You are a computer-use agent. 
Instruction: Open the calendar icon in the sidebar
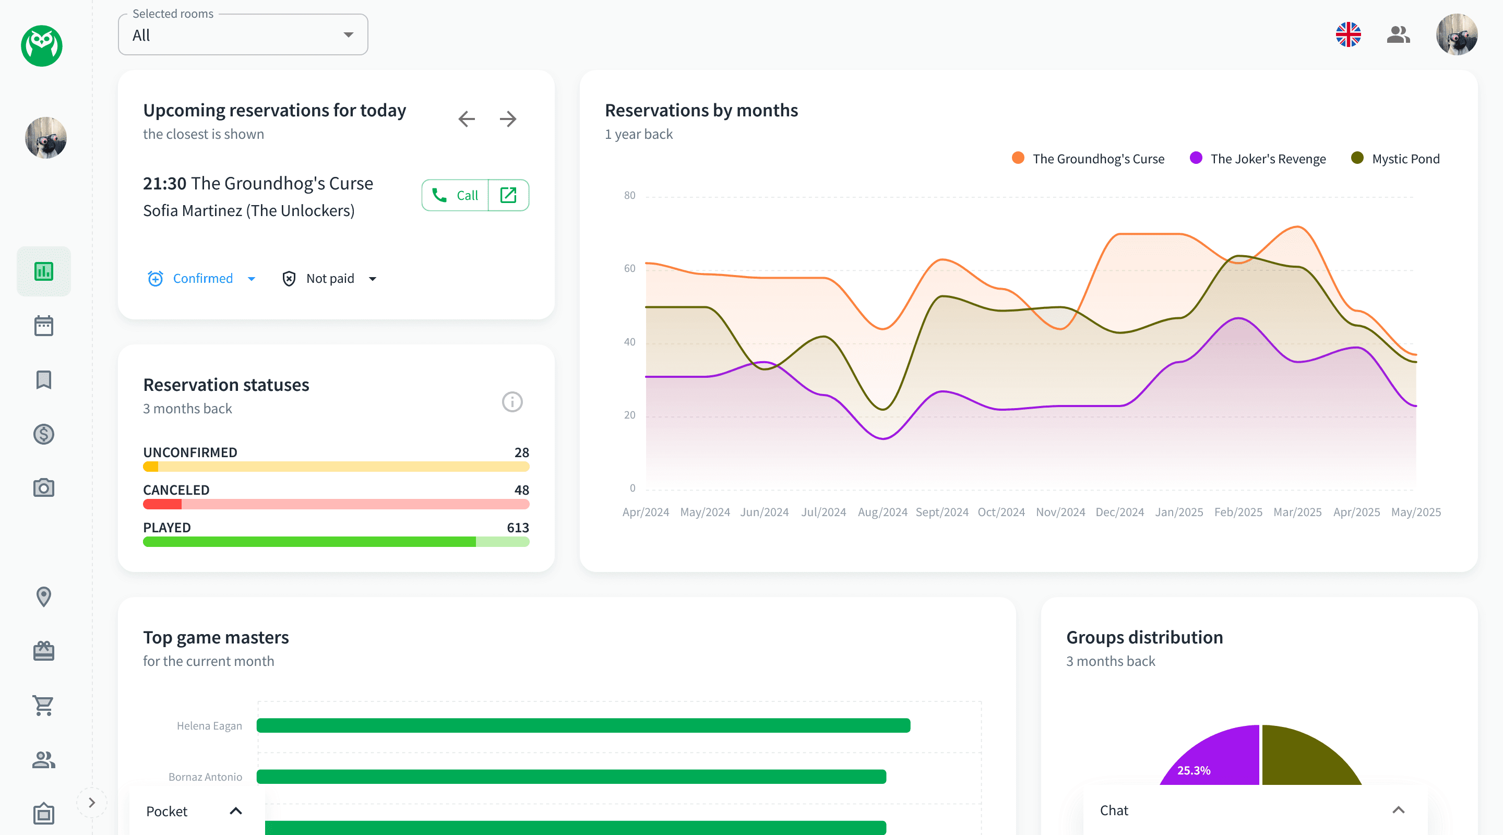44,325
